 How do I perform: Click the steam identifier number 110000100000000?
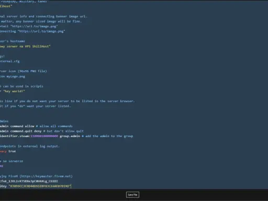tap(44, 136)
